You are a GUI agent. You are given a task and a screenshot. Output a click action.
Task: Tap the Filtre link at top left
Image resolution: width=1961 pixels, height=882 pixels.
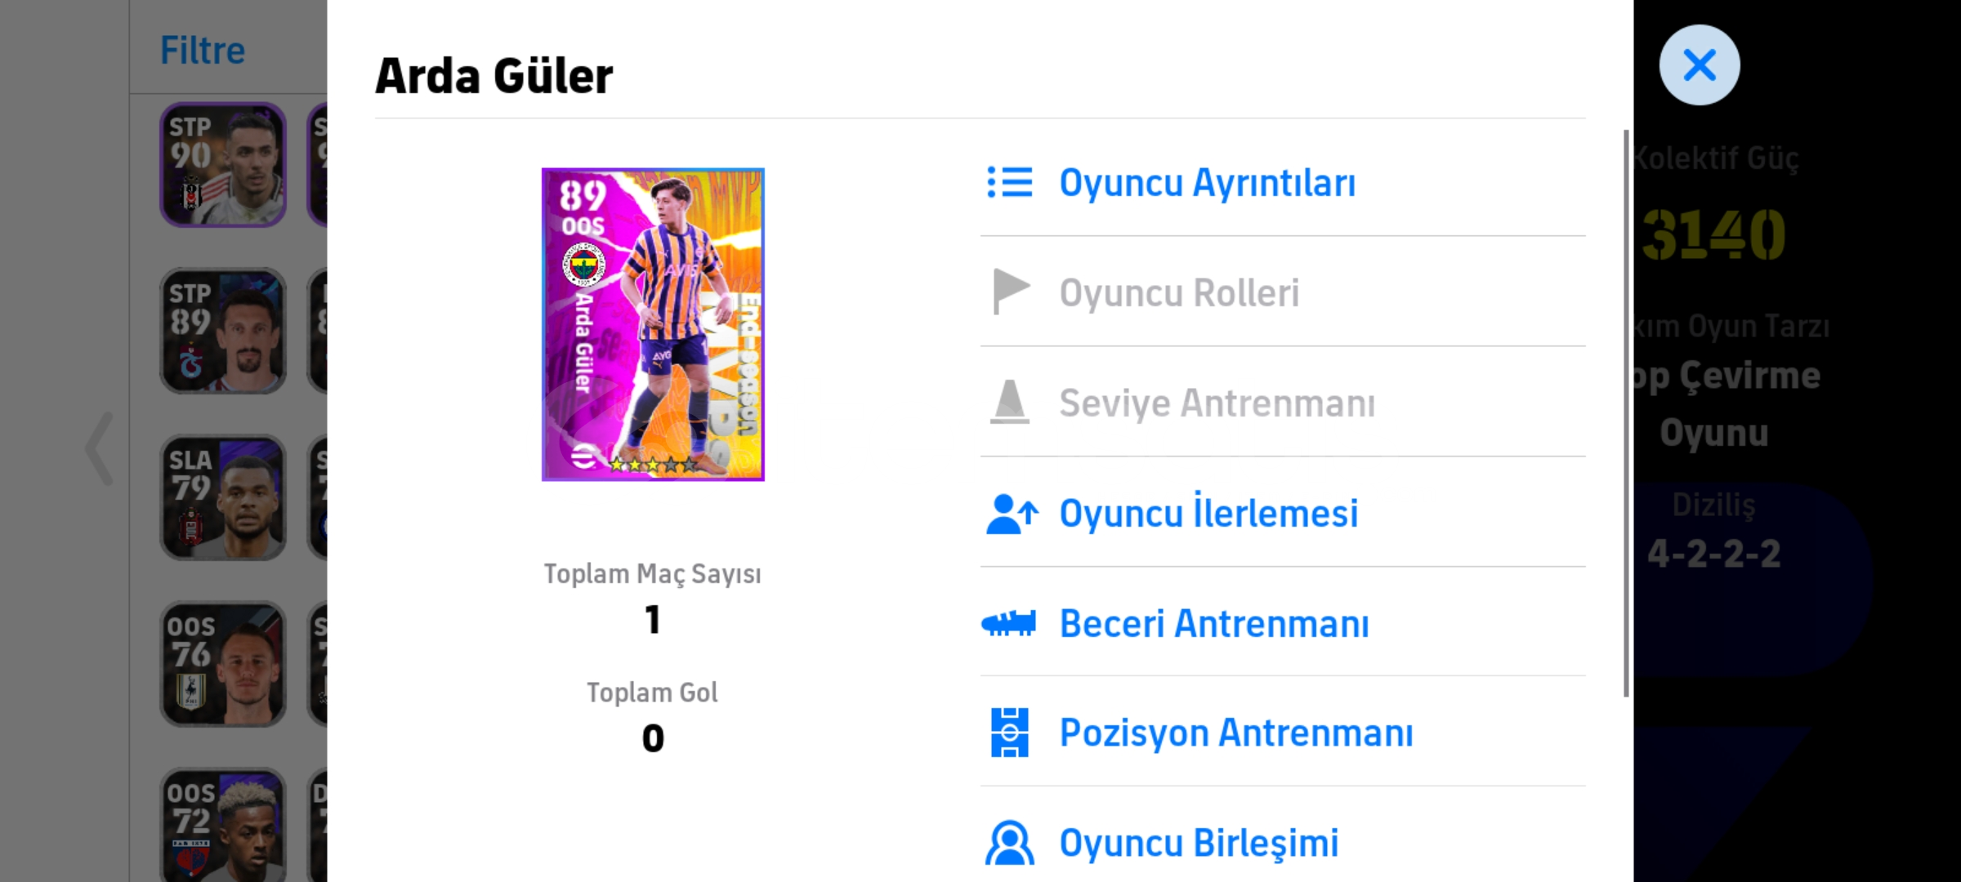pos(203,51)
